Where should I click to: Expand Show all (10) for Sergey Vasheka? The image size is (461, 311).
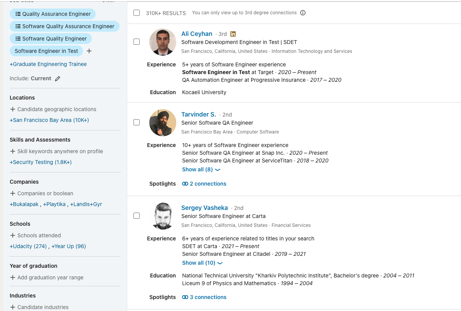click(x=202, y=263)
